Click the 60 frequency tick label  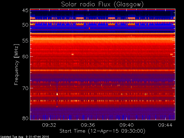click(x=25, y=56)
